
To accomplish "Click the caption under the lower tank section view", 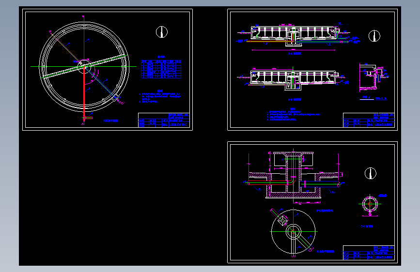I will (x=295, y=99).
